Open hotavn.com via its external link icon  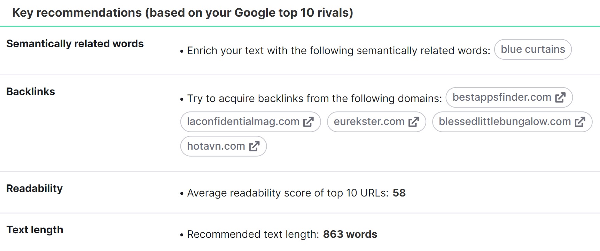(x=254, y=146)
